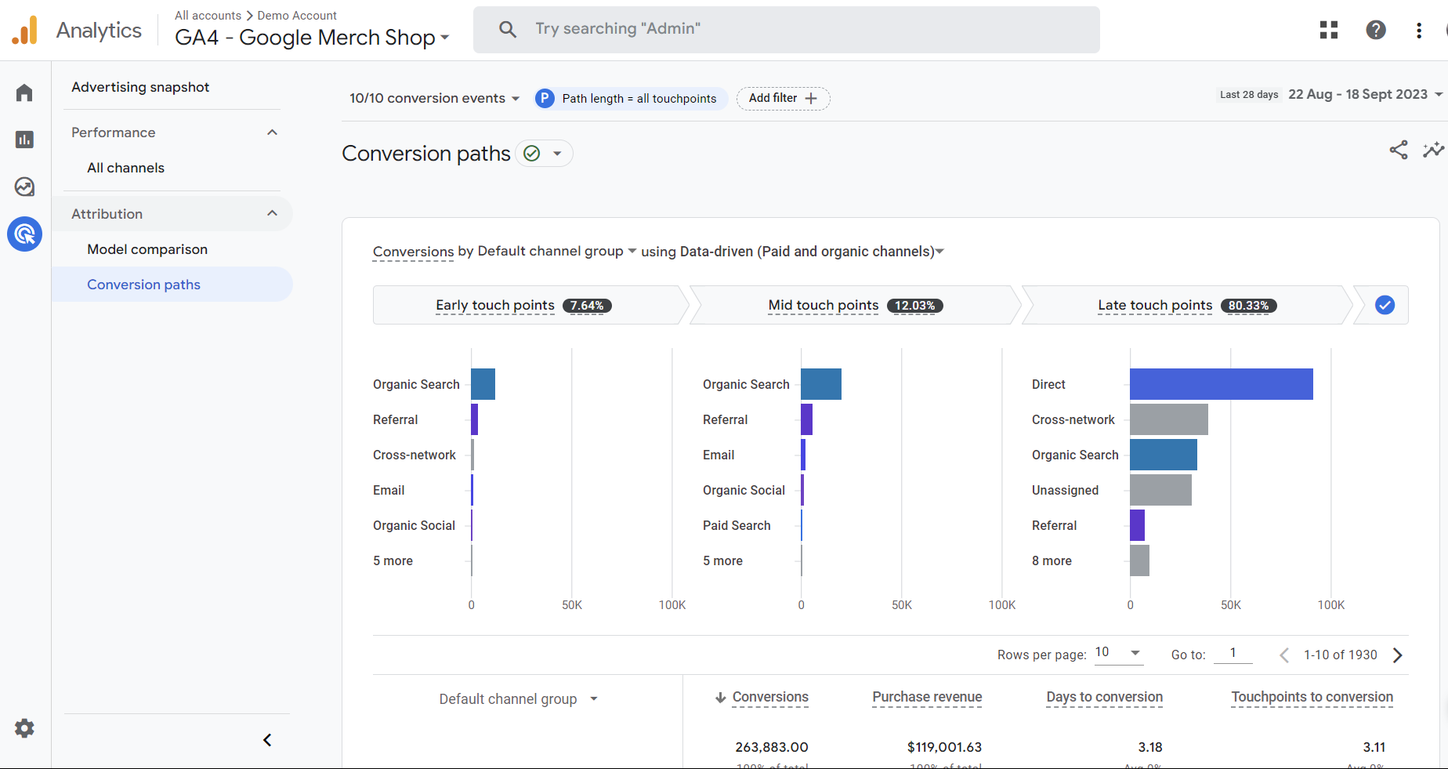1448x769 pixels.
Task: Open Rows per page dropdown
Action: coord(1118,653)
